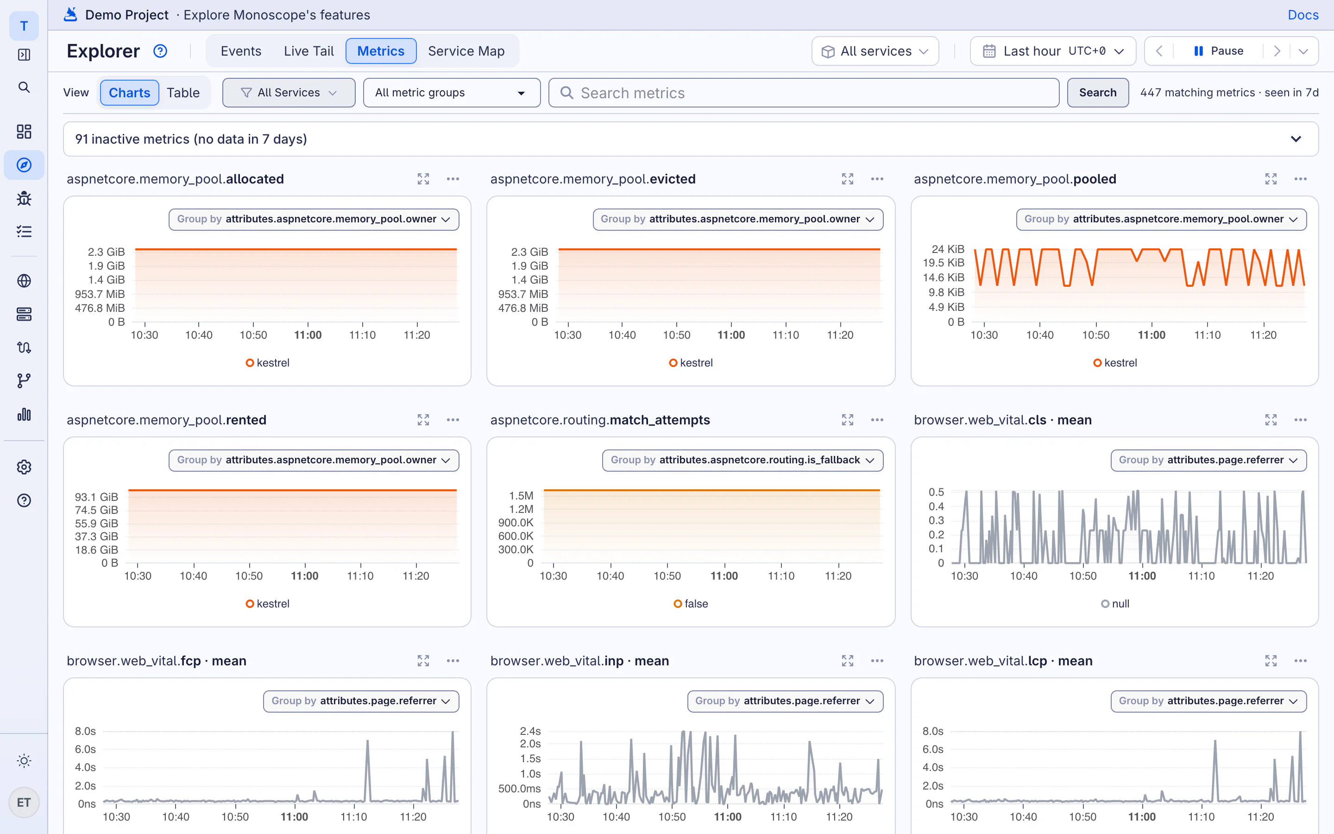Viewport: 1334px width, 834px height.
Task: Toggle the sidebar collapse panel icon
Action: click(24, 55)
